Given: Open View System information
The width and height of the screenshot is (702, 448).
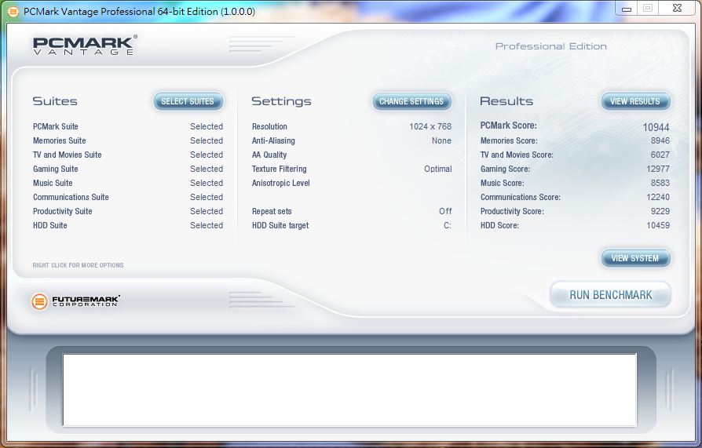Looking at the screenshot, I should point(635,258).
